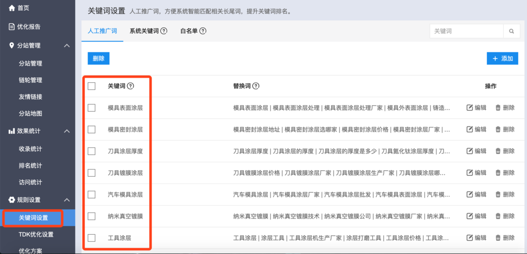Click help icon next to 白名单
The image size is (527, 254).
(203, 31)
